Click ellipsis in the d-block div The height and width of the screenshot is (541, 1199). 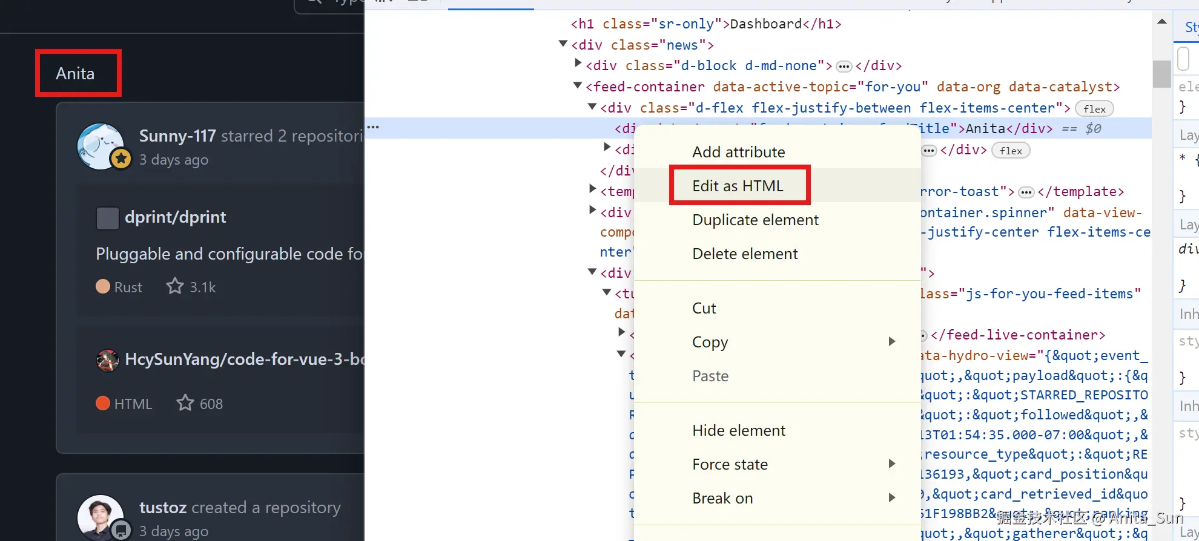pyautogui.click(x=844, y=67)
